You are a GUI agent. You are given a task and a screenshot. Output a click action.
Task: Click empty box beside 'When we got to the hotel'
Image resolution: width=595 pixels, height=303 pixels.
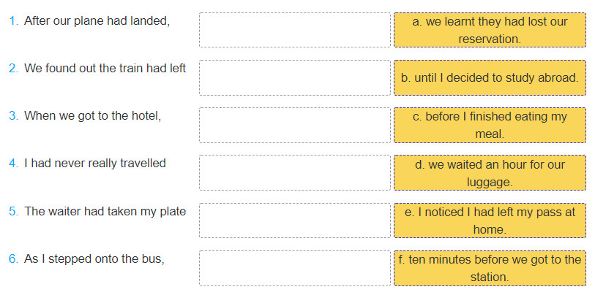click(x=294, y=125)
